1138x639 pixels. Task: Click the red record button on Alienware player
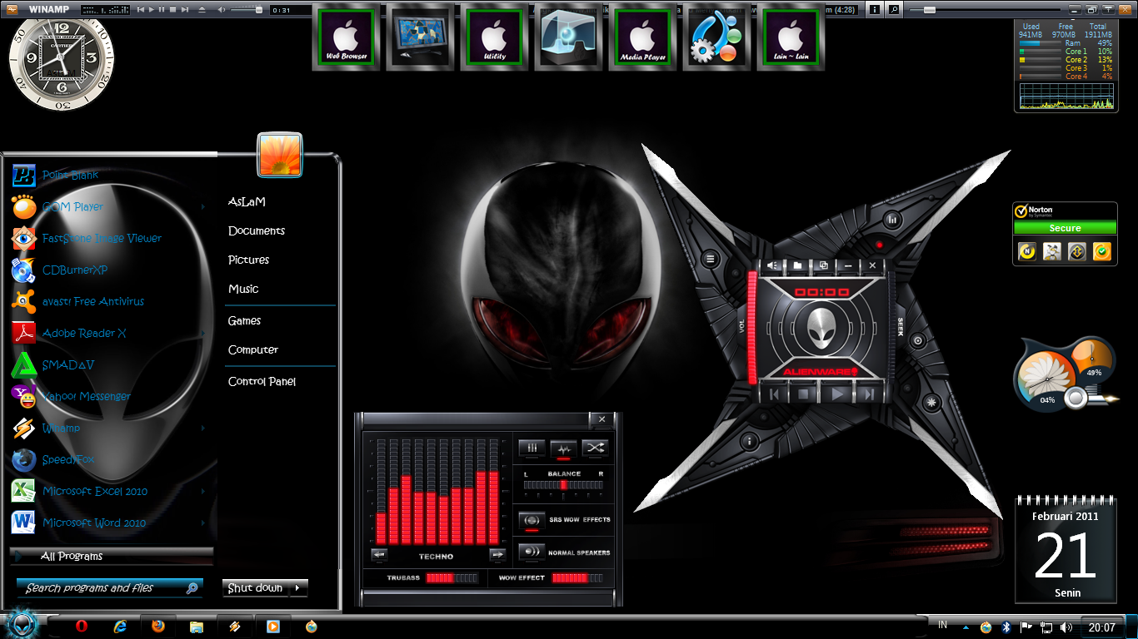click(878, 245)
